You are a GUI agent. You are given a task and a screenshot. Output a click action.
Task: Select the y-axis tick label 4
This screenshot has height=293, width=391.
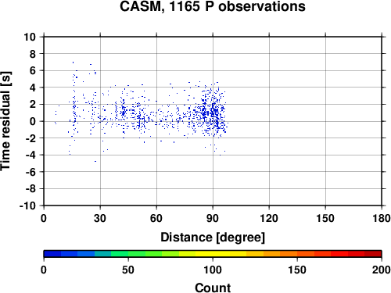pos(33,88)
